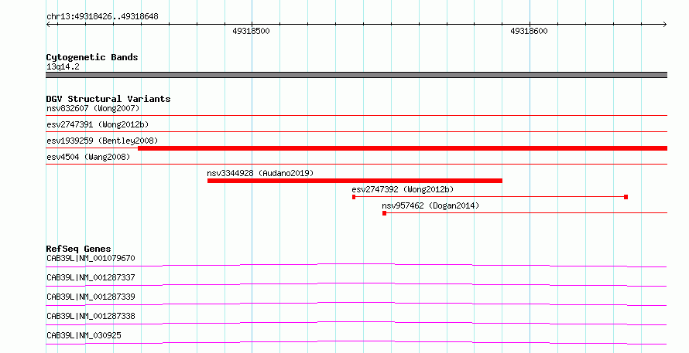Open transcript CAB39L|NM_001287338
This screenshot has width=689, height=353.
point(91,316)
